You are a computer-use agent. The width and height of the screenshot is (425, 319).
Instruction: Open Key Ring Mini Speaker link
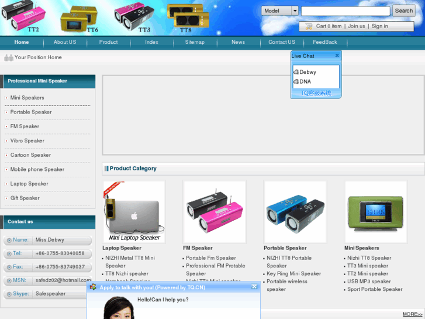coord(294,274)
